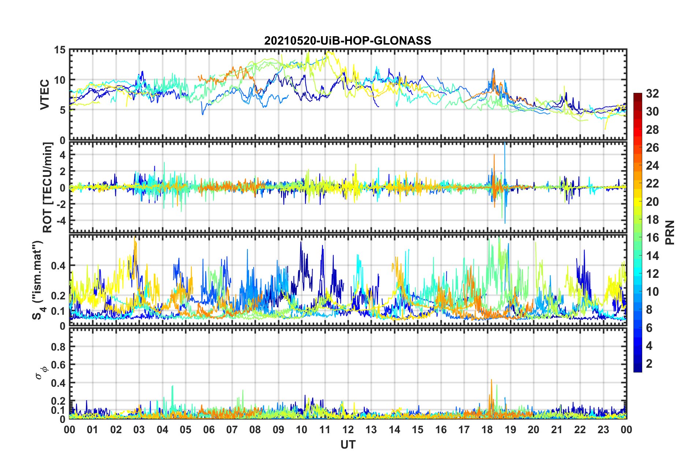The width and height of the screenshot is (696, 465).
Task: Click sigma phi y-axis tick 0.8
Action: 59,347
